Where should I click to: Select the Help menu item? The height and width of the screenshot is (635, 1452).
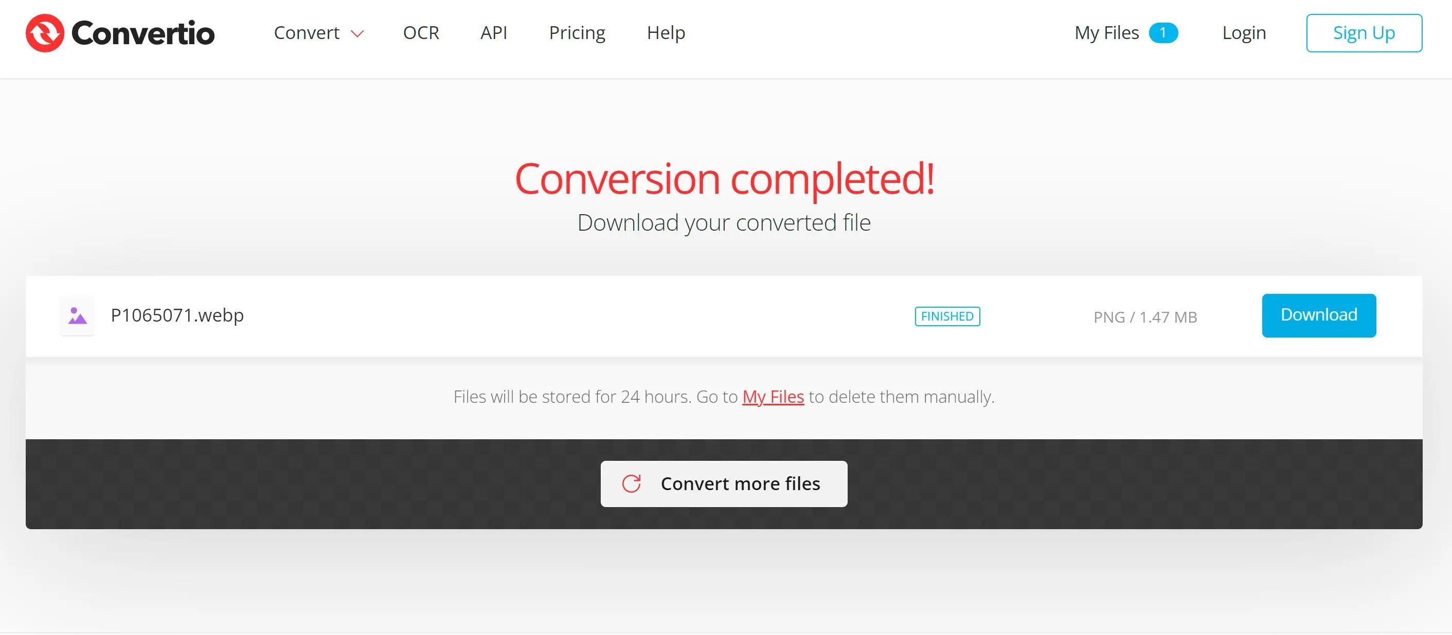tap(667, 32)
